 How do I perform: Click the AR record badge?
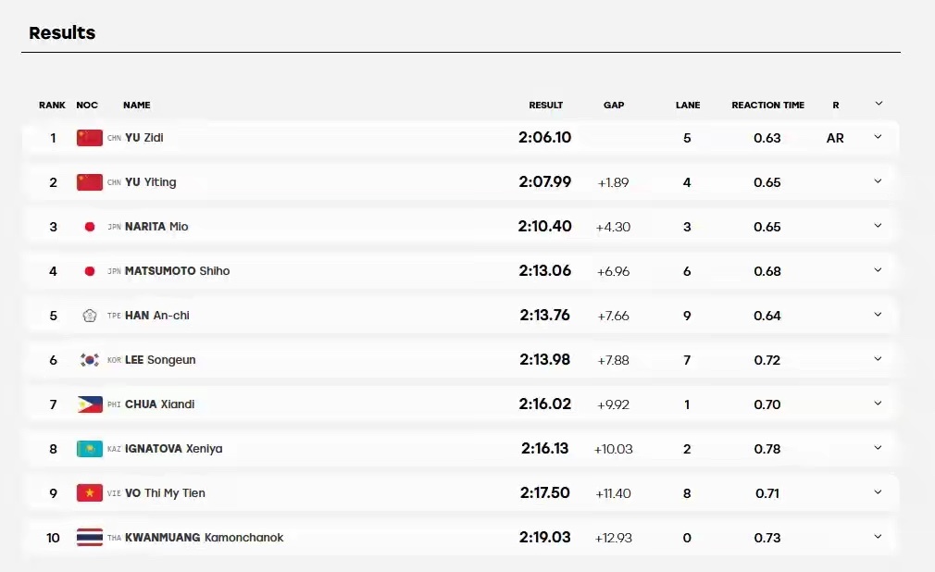click(835, 138)
